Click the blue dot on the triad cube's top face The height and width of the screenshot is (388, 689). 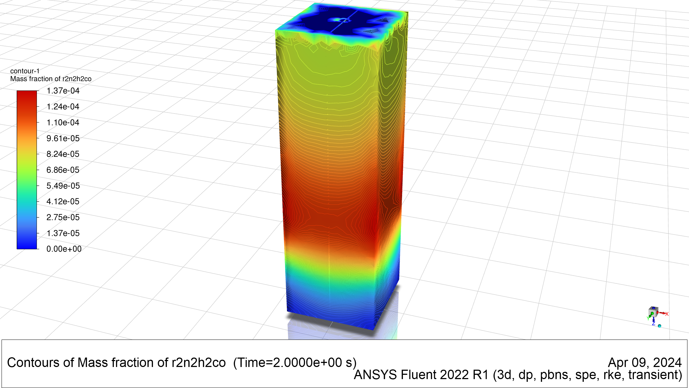point(653,308)
